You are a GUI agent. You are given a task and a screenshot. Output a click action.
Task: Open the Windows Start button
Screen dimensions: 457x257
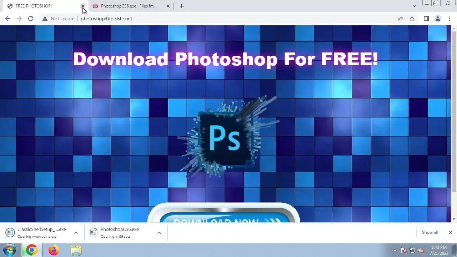9,250
